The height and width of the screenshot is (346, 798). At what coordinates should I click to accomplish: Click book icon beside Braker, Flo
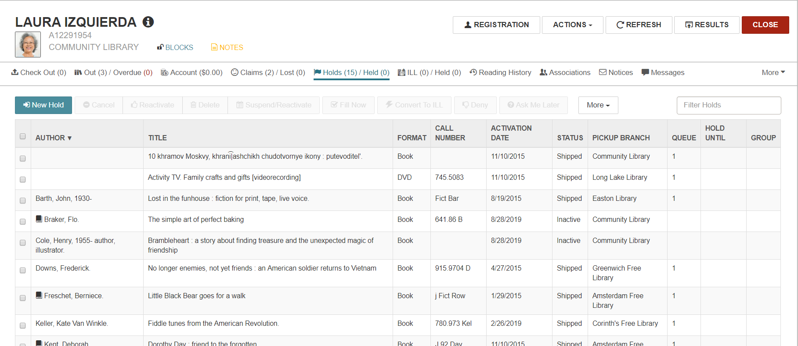pos(39,219)
